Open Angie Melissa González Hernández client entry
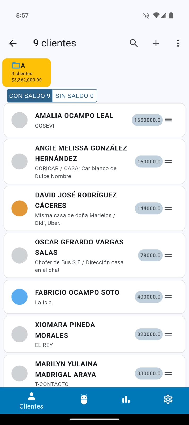 [81, 161]
